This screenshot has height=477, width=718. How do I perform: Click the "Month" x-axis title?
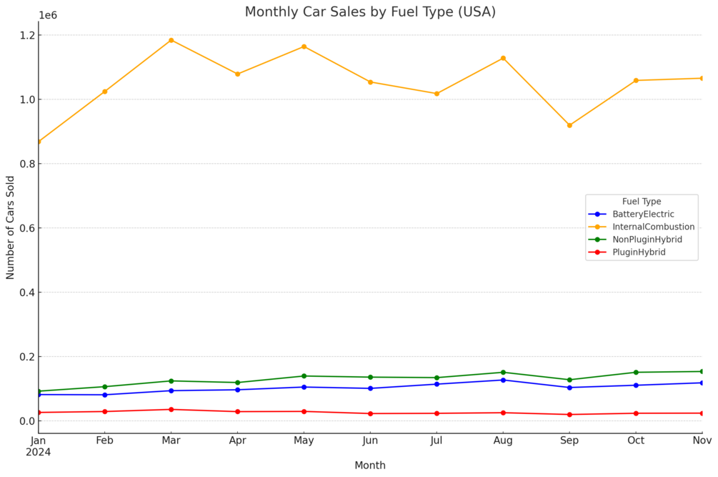pyautogui.click(x=370, y=466)
